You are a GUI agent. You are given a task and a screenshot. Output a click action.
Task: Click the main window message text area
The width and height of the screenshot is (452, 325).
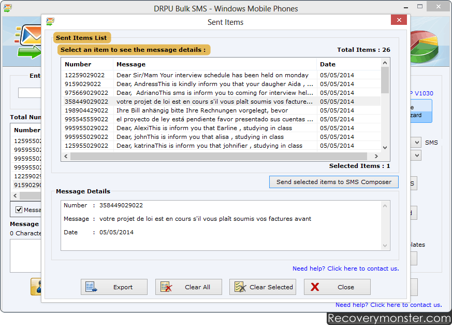click(x=26, y=256)
